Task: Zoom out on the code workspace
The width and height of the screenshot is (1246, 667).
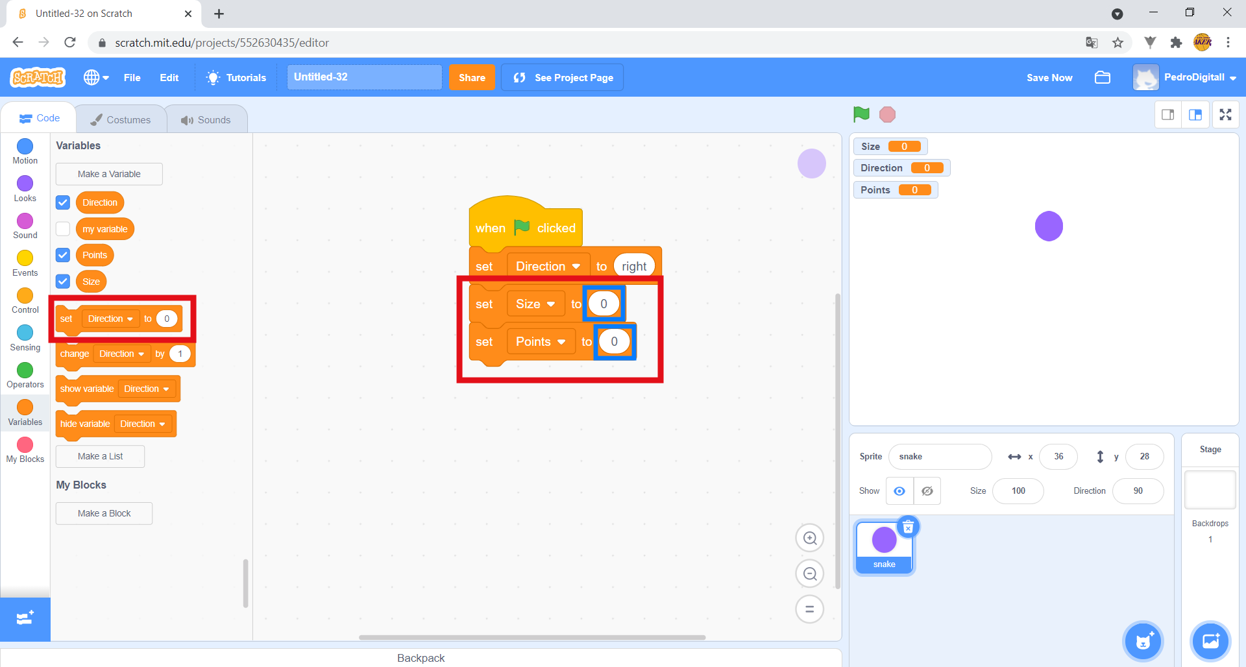Action: (810, 574)
